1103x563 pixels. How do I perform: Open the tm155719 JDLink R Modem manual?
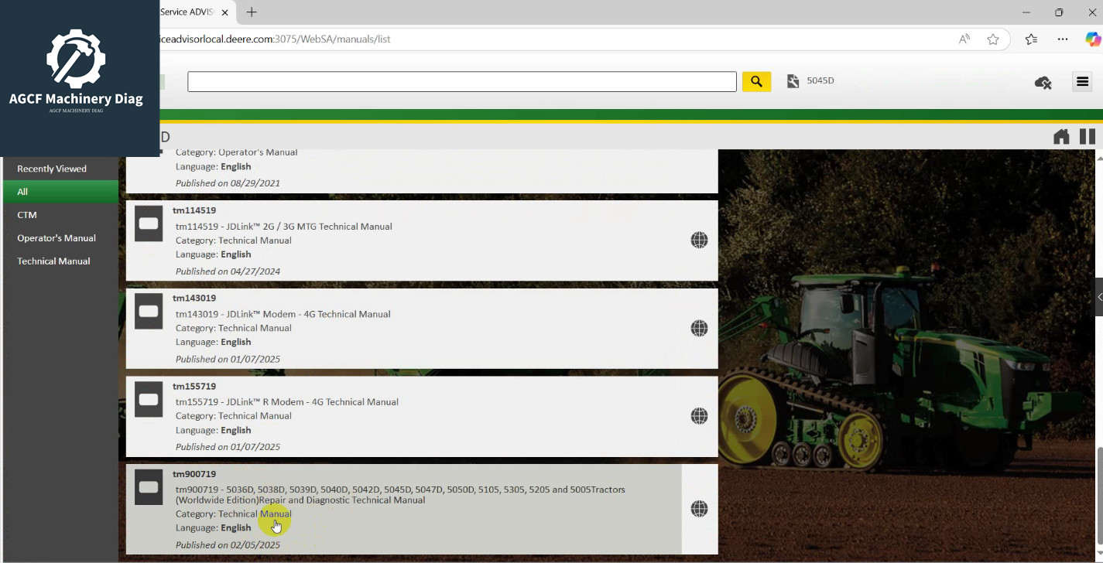(x=422, y=416)
